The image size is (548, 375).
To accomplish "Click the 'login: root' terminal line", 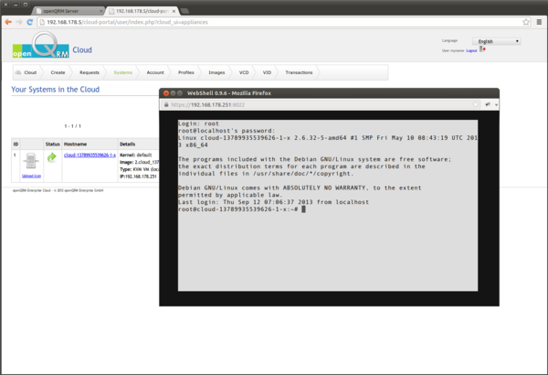I will (198, 123).
